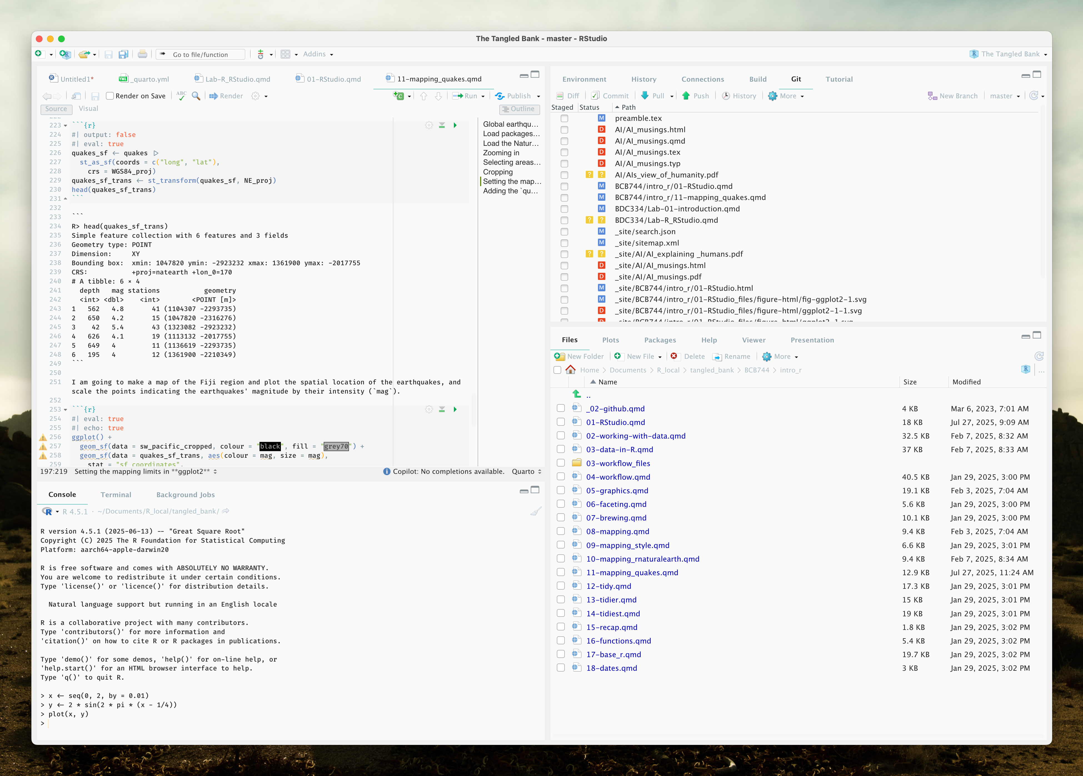Viewport: 1083px width, 776px height.
Task: Open the Run dropdown arrow in editor
Action: coord(483,96)
